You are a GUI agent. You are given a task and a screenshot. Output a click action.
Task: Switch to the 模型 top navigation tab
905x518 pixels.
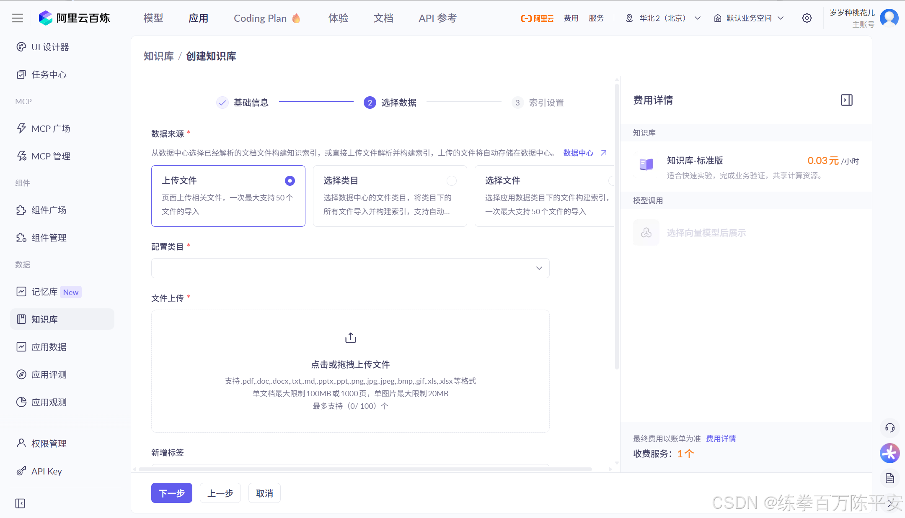tap(153, 18)
